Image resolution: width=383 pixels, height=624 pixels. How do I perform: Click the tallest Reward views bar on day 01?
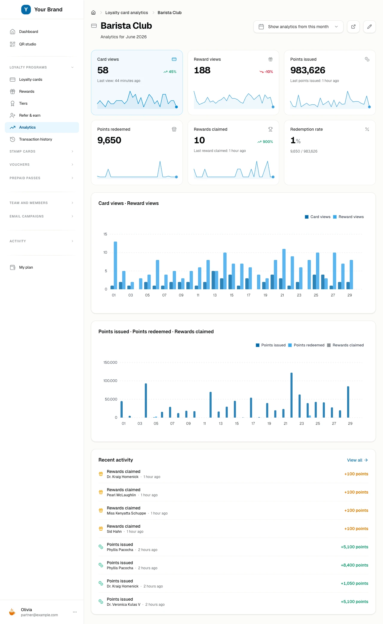click(115, 265)
